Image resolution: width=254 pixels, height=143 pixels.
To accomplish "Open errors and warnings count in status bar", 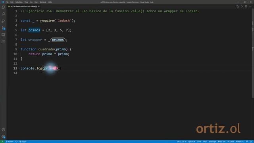I will [x=23, y=141].
